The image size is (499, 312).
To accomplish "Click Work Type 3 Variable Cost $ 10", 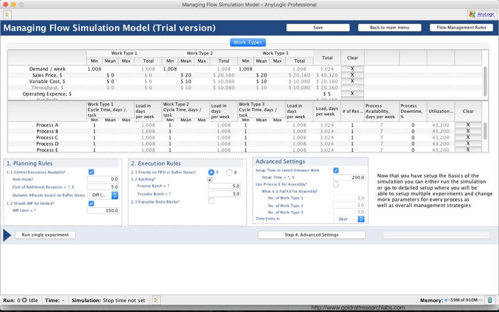I will pyautogui.click(x=261, y=81).
